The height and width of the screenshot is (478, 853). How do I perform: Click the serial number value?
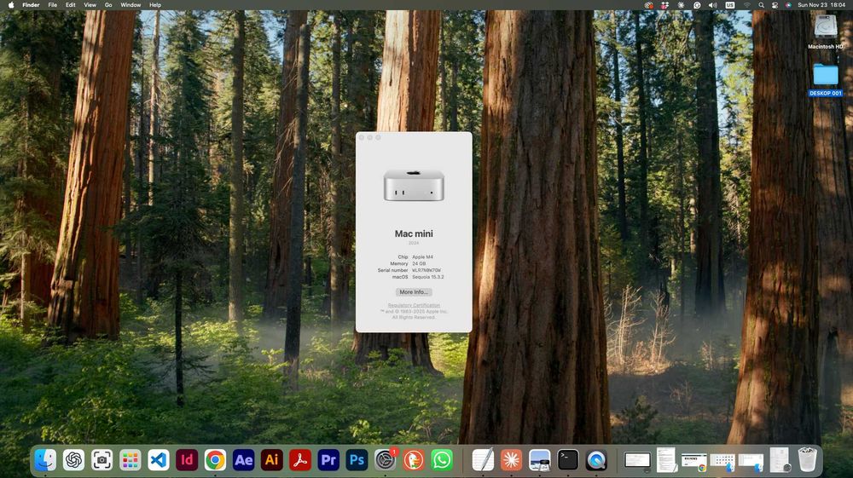coord(426,270)
